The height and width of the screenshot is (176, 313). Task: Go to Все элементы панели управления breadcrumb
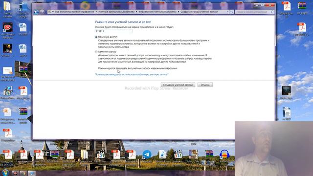(x=74, y=12)
